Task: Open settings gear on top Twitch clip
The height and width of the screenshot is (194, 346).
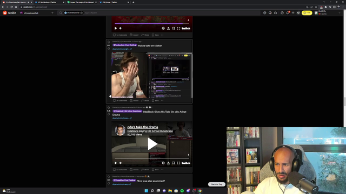Action: (163, 29)
